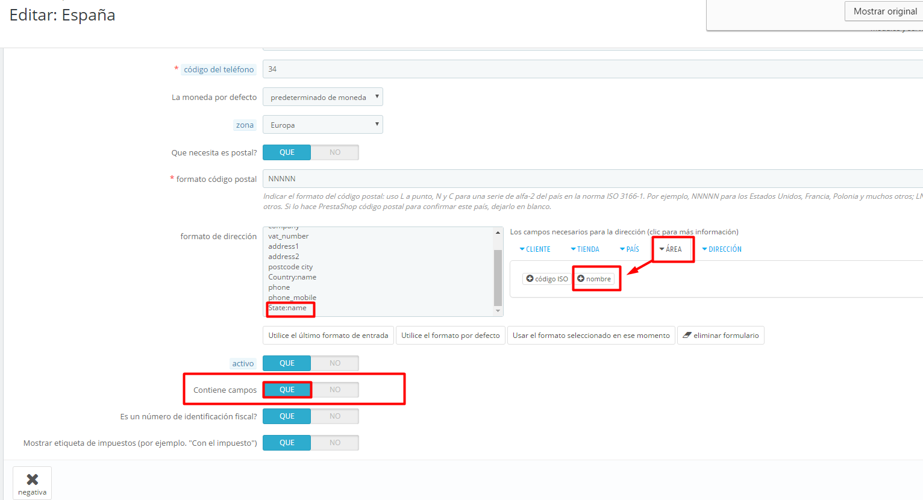923x500 pixels.
Task: Disable the postal code required toggle
Action: click(335, 152)
